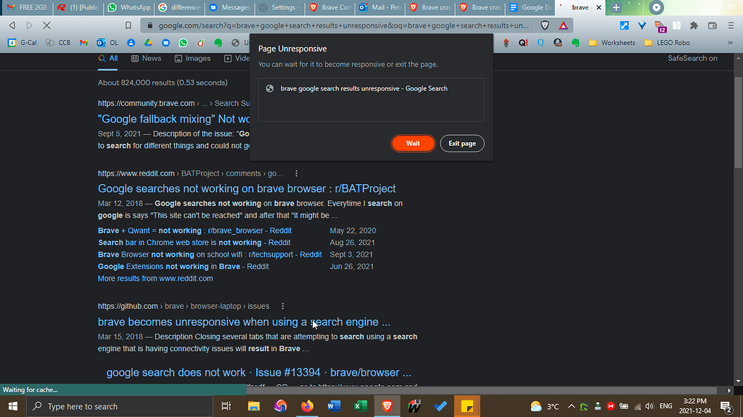Switch to the Settings tab

pos(279,7)
